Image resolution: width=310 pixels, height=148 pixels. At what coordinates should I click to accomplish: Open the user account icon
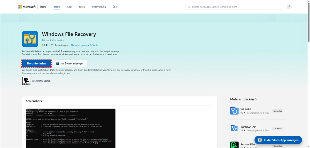click(x=289, y=7)
